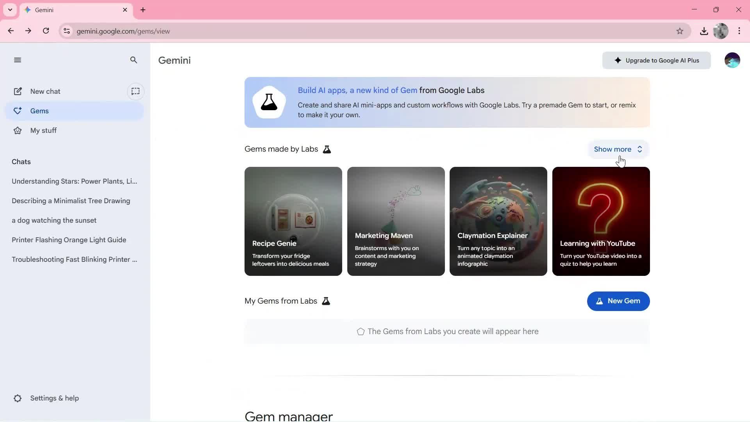Click the New Gem button
The width and height of the screenshot is (750, 422).
[x=618, y=301]
